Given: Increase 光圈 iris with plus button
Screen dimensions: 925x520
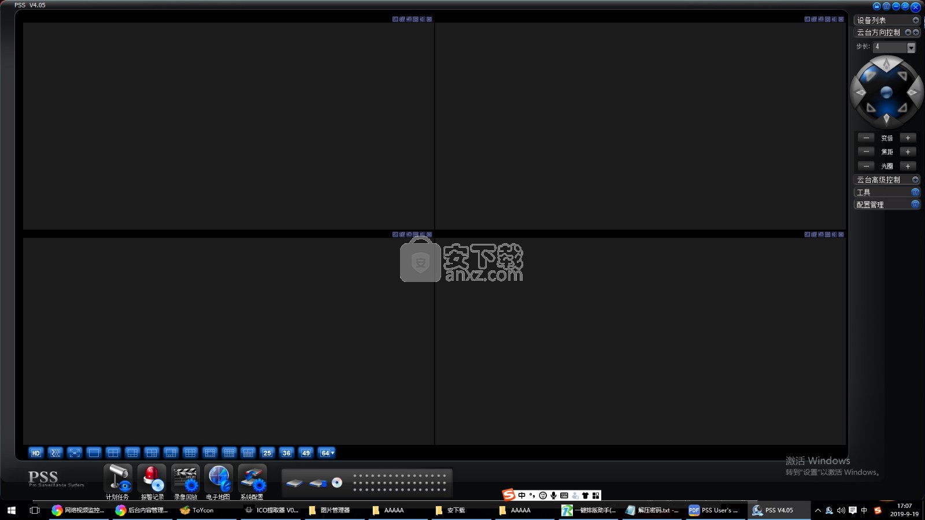Looking at the screenshot, I should coord(908,166).
